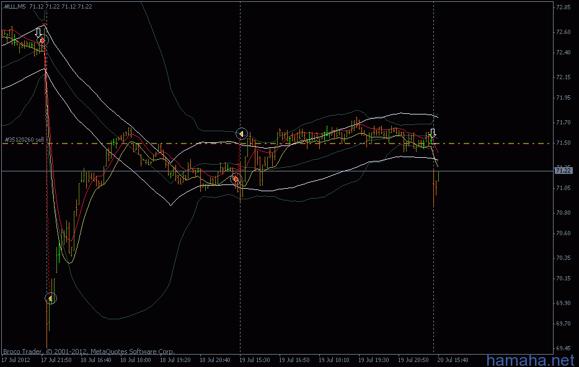Viewport: 579px width, 367px height.
Task: Click the 20 Jul 15:40 time label
Action: (453, 360)
